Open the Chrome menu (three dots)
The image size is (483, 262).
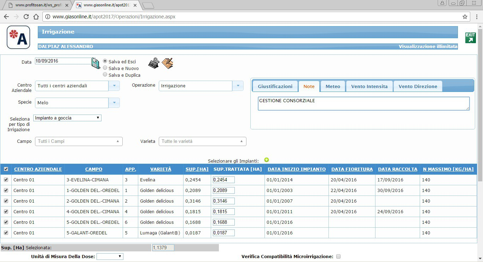coord(476,17)
